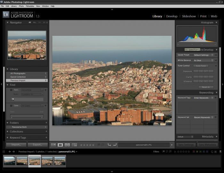Filter by purple color label
This screenshot has width=224, height=173.
coord(207,152)
